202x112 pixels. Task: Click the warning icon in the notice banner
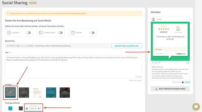point(8,13)
